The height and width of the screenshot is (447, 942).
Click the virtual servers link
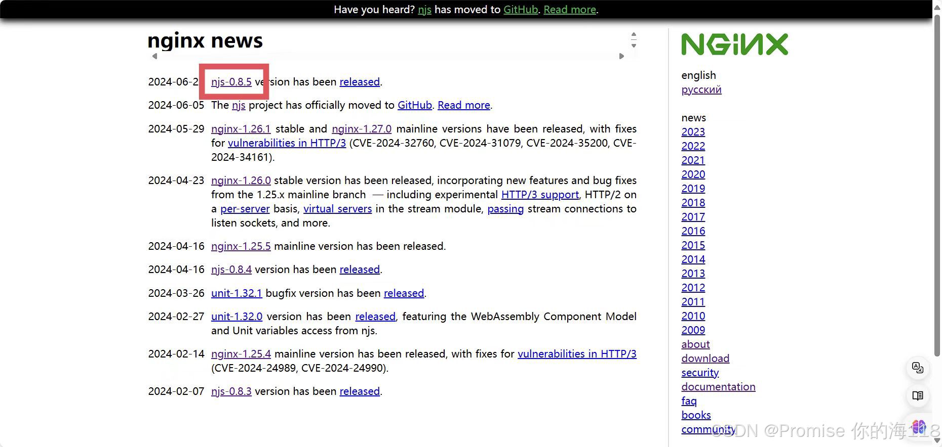(x=338, y=209)
